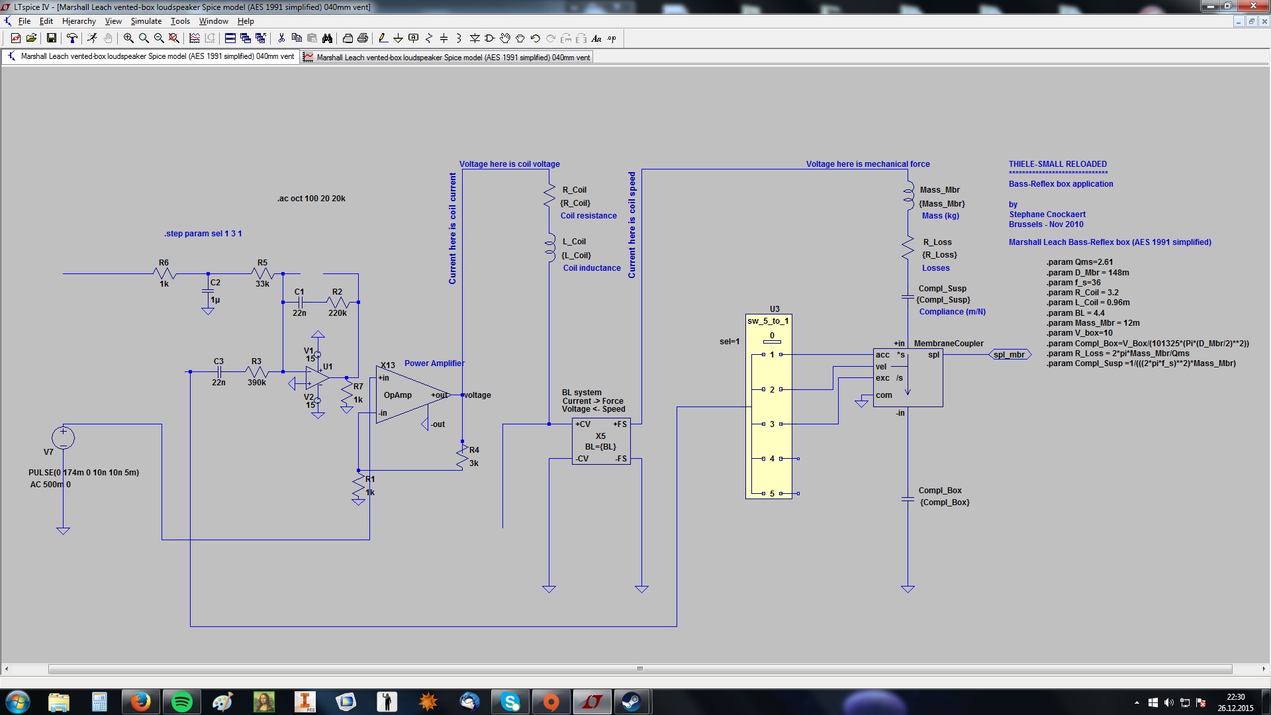
Task: Click the Cut scissors tool
Action: coord(281,38)
